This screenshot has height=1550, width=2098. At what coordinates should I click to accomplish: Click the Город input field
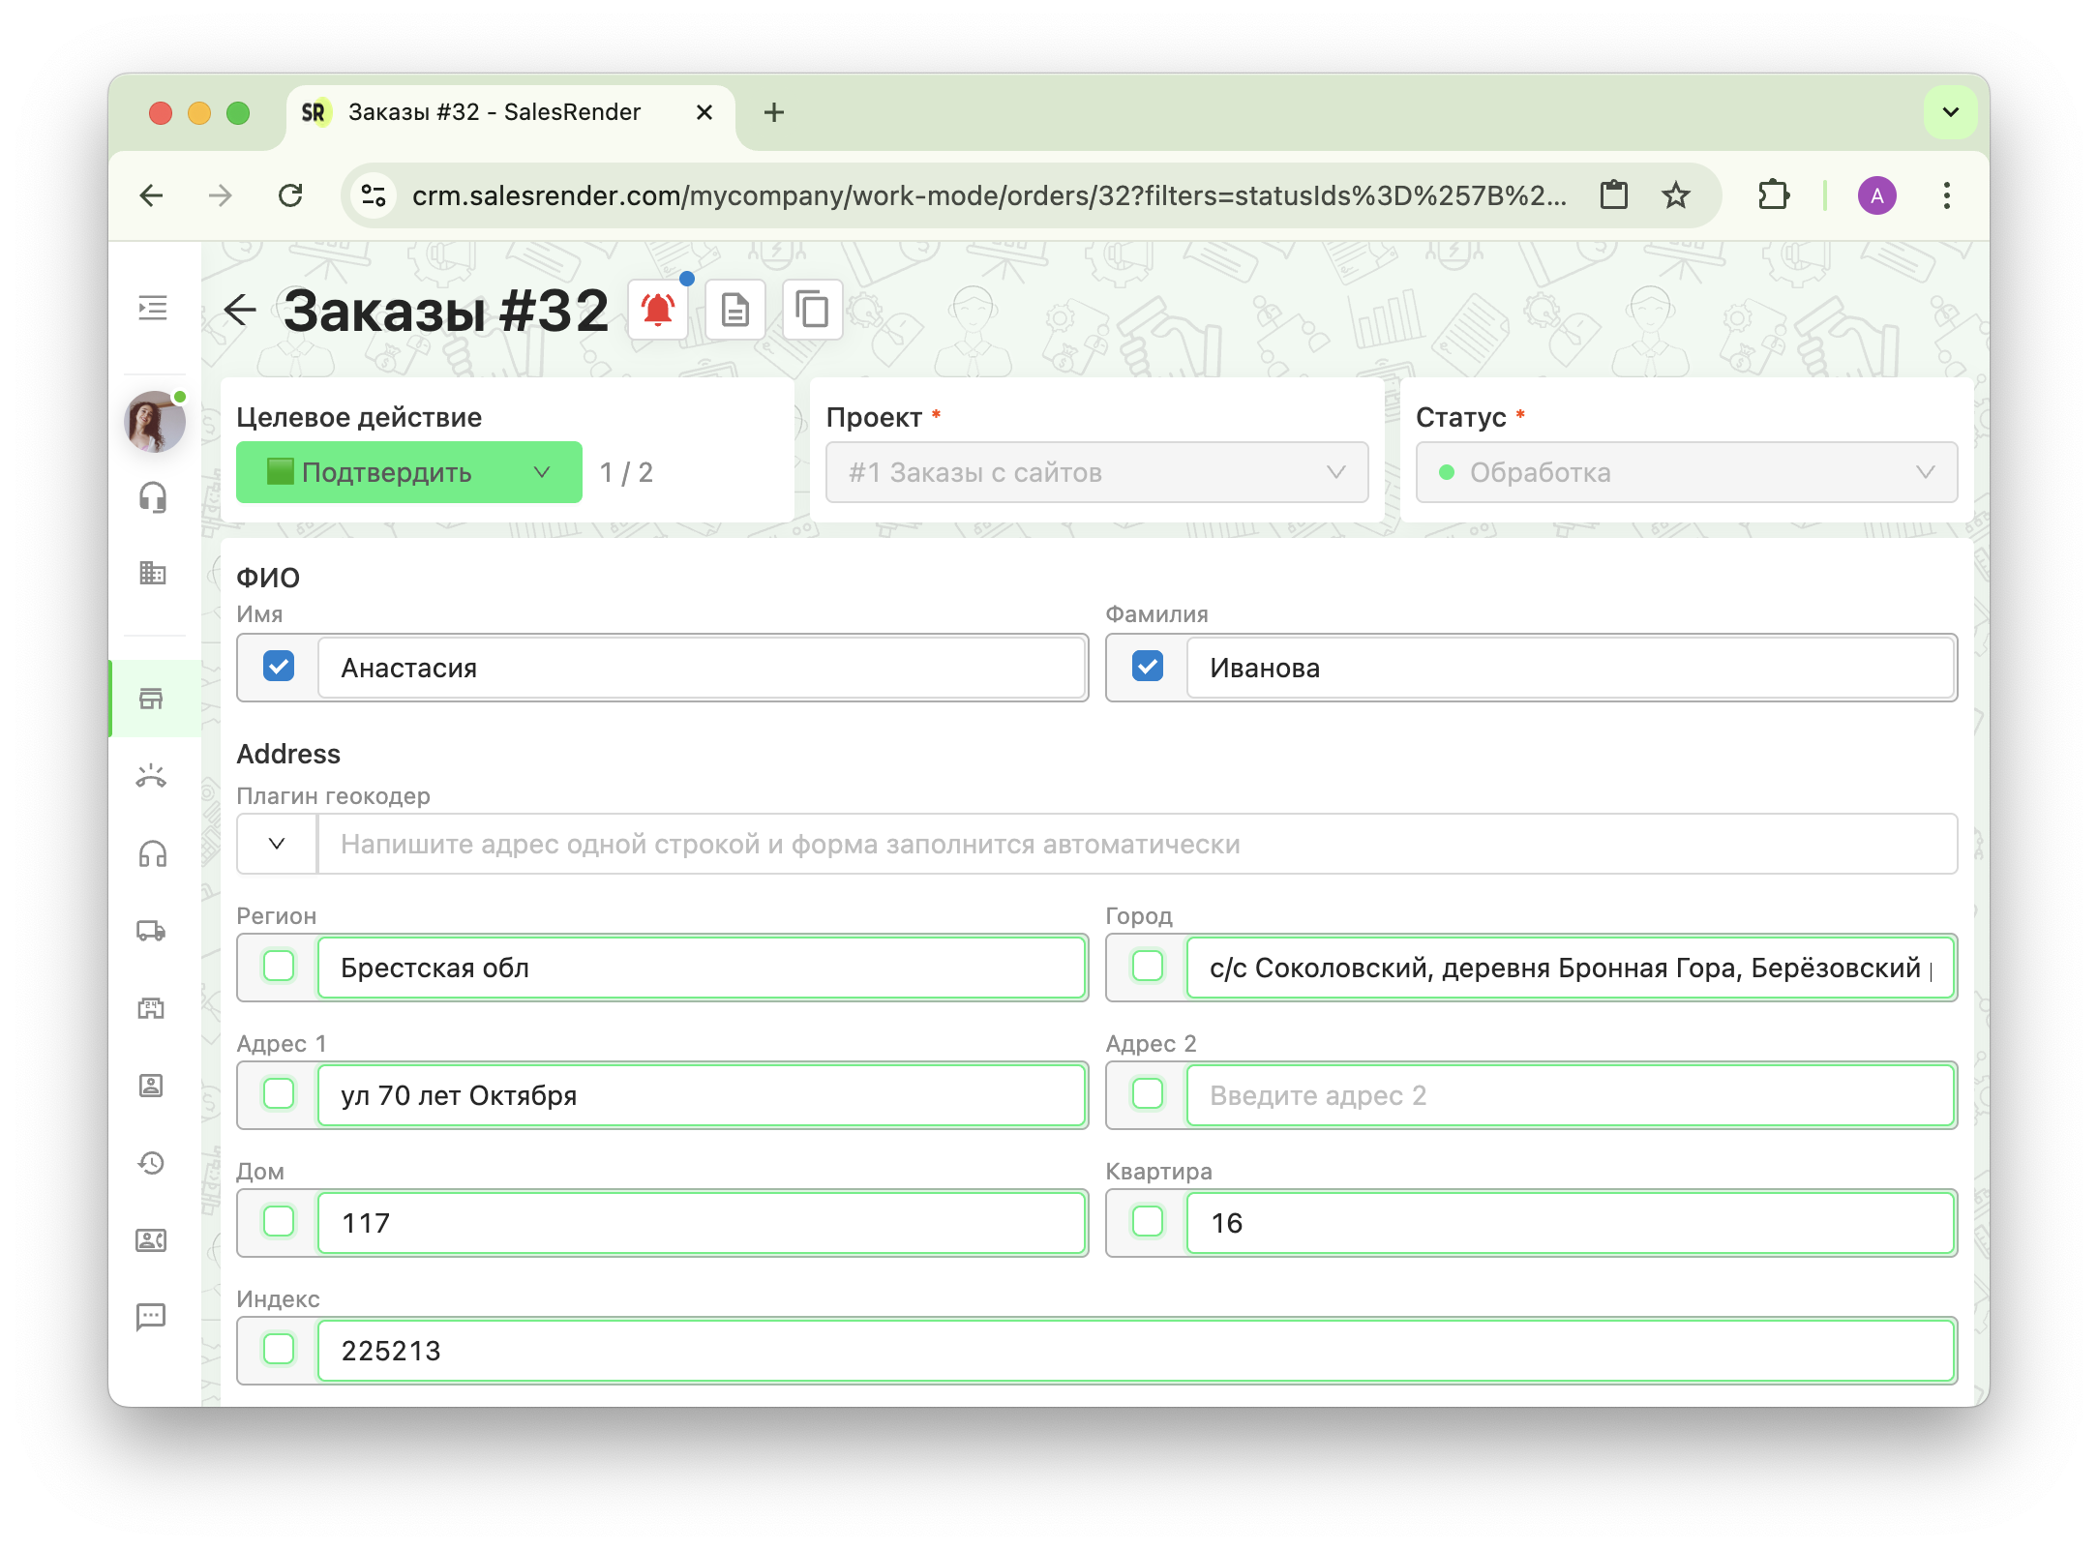[x=1570, y=968]
